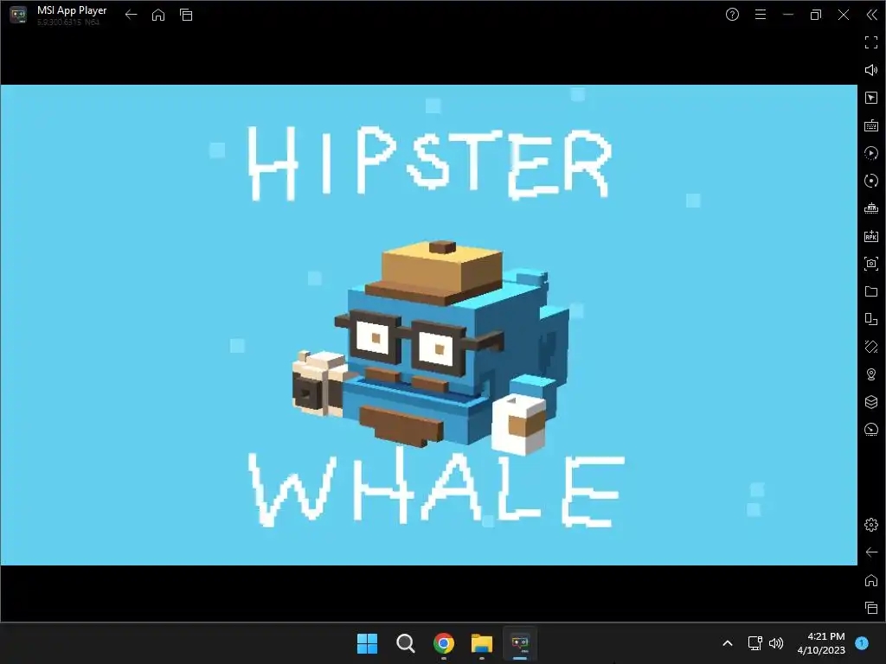886x664 pixels.
Task: Install an APK using the APK icon
Action: pyautogui.click(x=870, y=236)
